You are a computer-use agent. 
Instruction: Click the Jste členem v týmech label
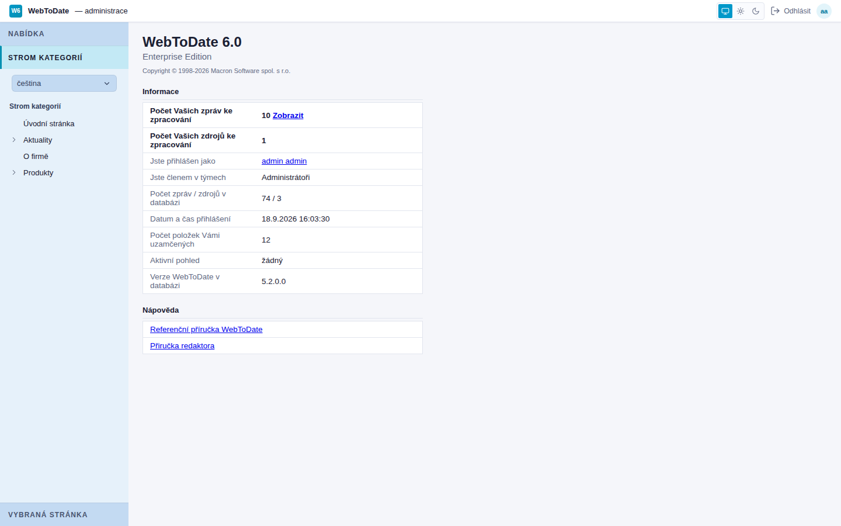tap(188, 178)
